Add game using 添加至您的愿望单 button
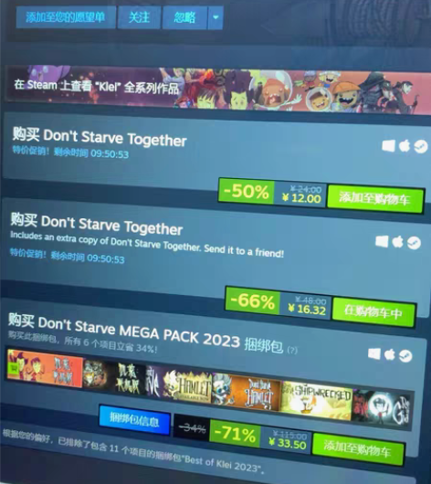Viewport: 431px width, 484px height. pos(66,17)
